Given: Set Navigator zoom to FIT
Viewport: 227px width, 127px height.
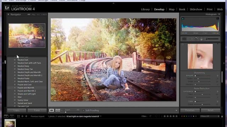Looking at the screenshot, I should click(x=29, y=14).
